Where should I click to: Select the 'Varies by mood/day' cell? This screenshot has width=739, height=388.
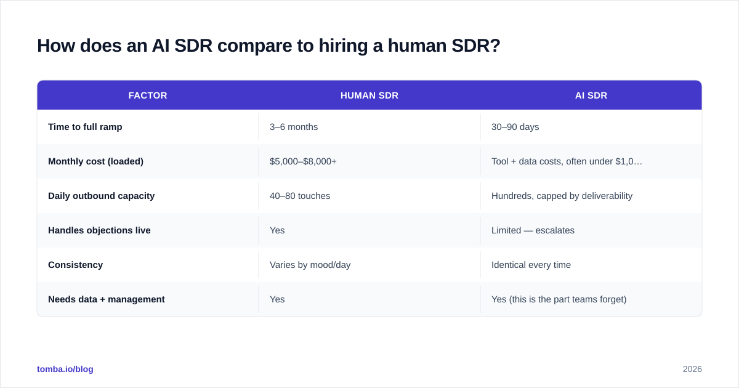pyautogui.click(x=369, y=265)
